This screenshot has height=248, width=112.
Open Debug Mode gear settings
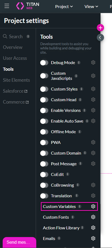coord(93,63)
